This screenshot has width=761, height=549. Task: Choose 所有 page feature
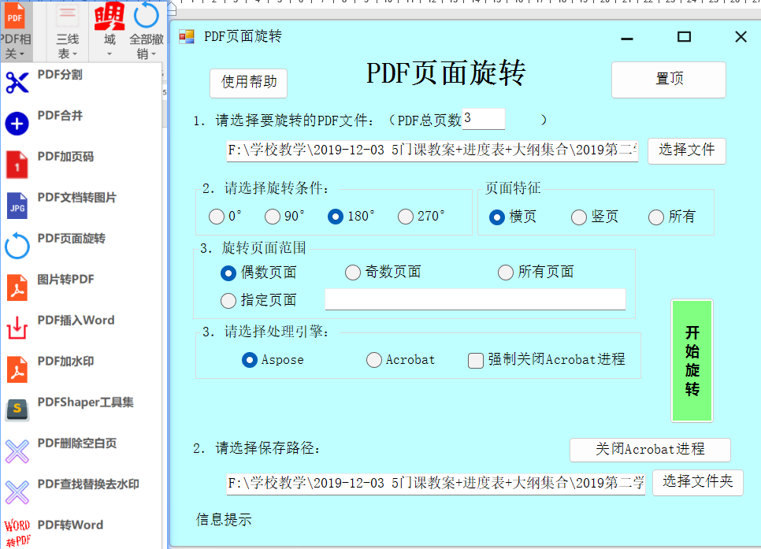[x=672, y=217]
